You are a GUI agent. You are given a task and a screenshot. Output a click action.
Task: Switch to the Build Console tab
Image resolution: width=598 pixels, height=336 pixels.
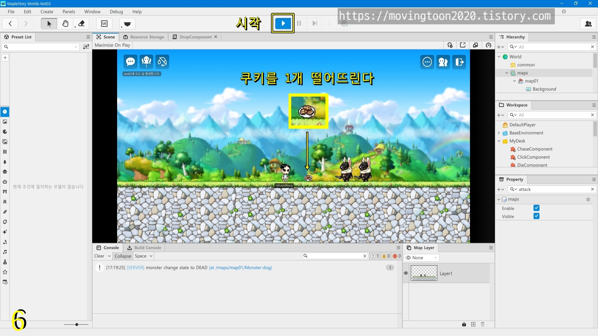[x=144, y=248]
